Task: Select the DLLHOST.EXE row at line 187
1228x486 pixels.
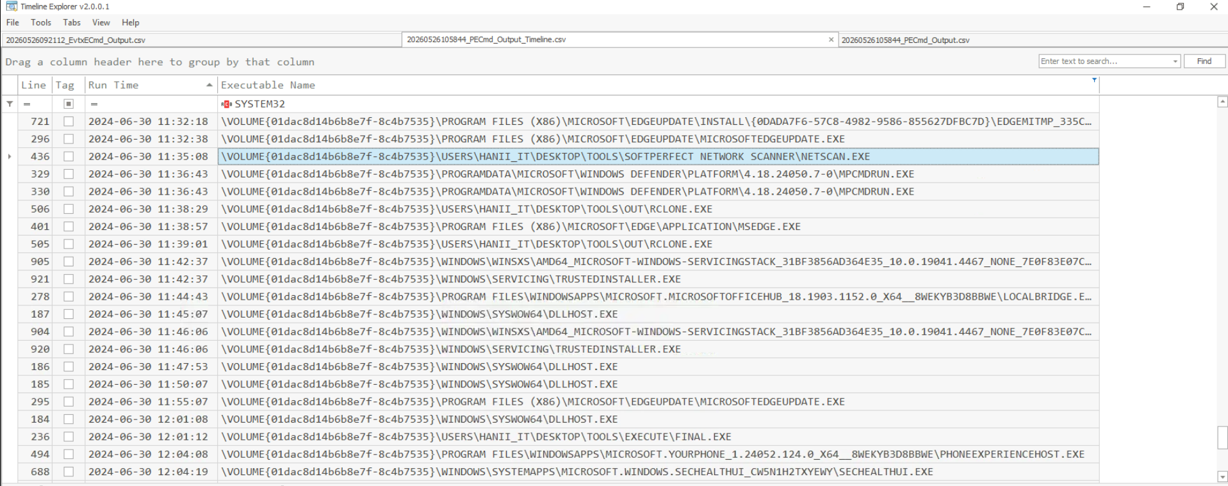Action: pos(659,314)
